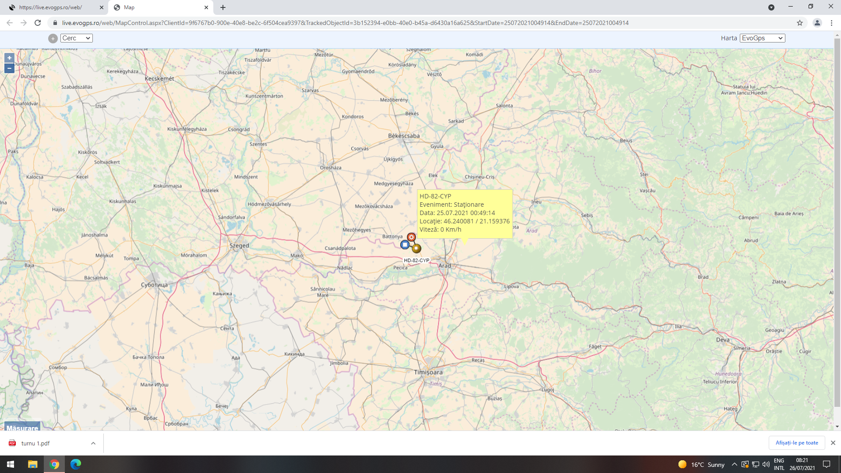Click the browser address bar URL
The height and width of the screenshot is (473, 841).
click(345, 23)
